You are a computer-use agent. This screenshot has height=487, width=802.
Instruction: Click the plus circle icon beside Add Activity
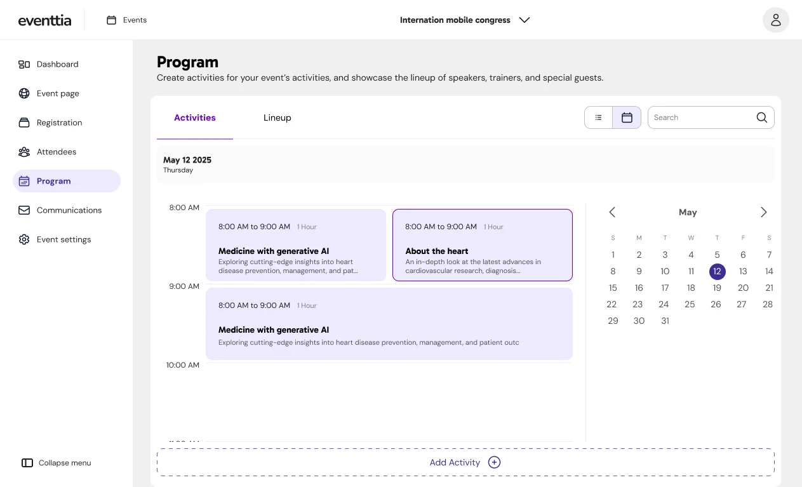(x=494, y=462)
